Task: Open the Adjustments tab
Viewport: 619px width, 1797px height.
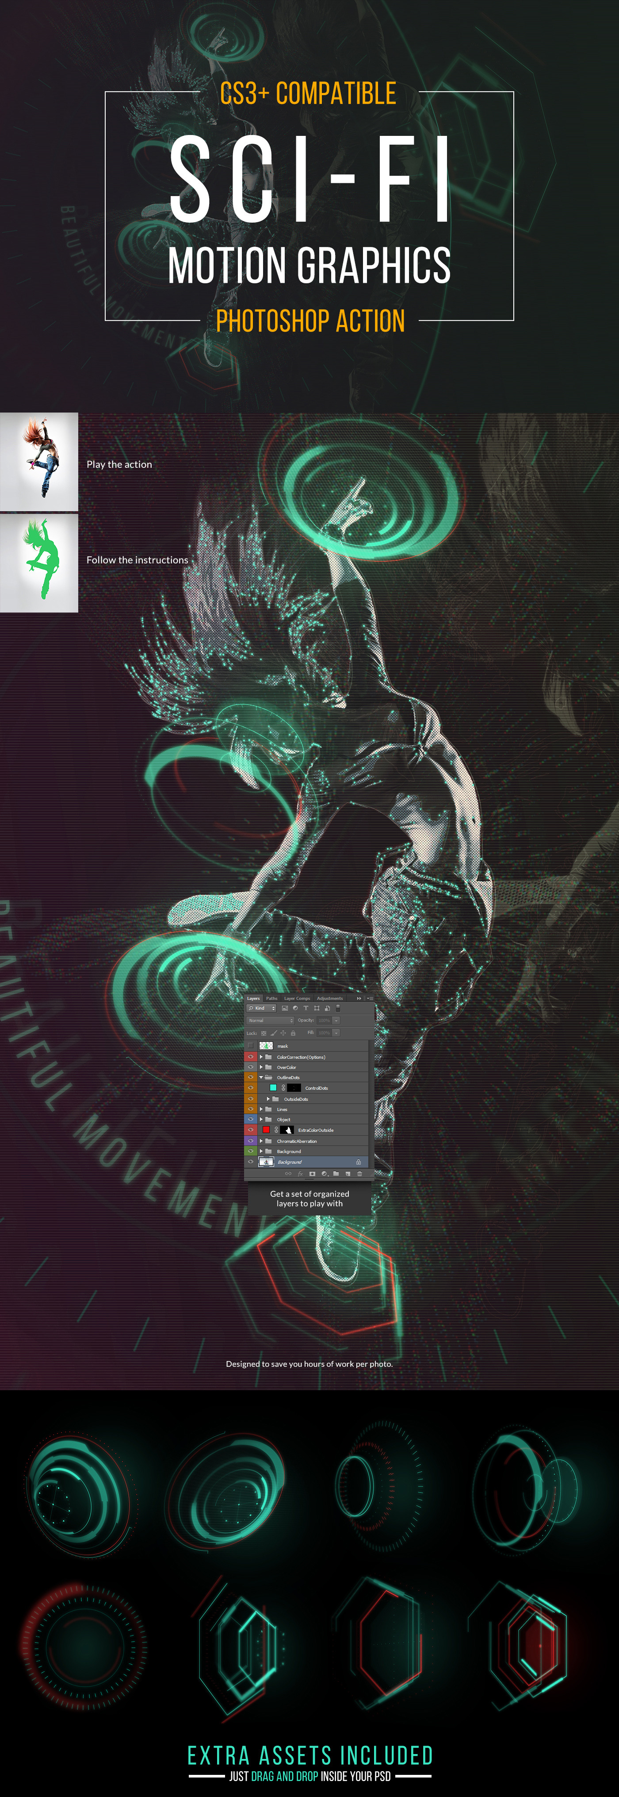Action: [330, 998]
